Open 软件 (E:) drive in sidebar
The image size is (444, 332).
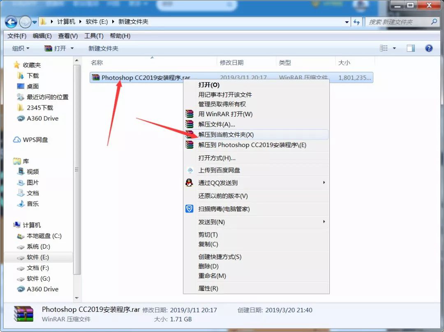[x=38, y=257]
